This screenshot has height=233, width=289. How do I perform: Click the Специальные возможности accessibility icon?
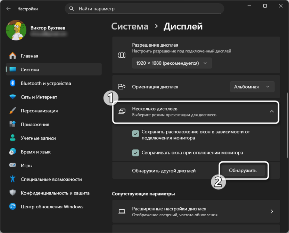(x=13, y=179)
